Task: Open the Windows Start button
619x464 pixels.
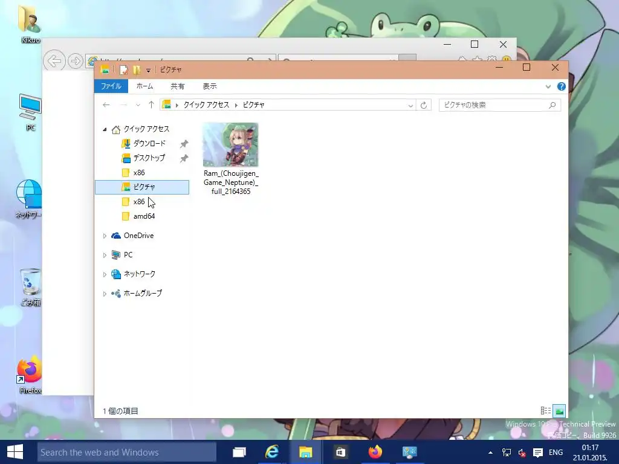Action: [x=15, y=452]
